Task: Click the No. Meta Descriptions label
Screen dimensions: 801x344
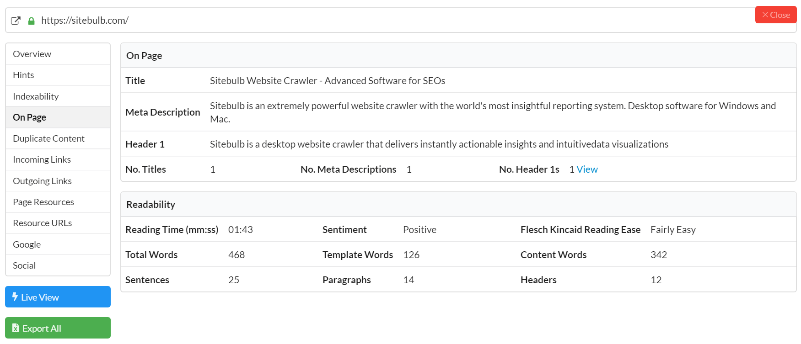Action: [349, 169]
